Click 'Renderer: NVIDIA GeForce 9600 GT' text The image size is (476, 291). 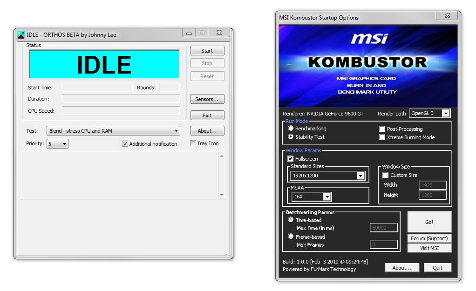coord(323,114)
